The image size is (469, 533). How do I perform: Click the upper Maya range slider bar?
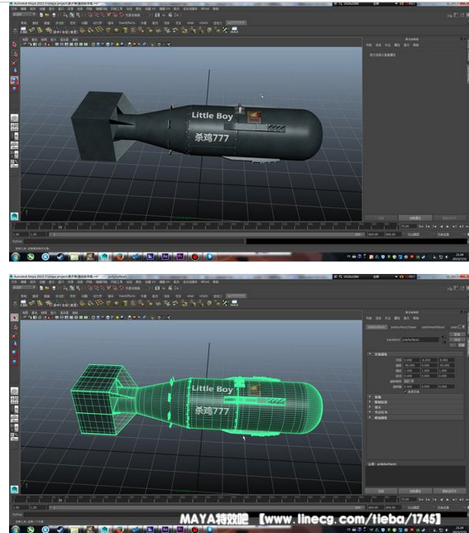click(205, 234)
